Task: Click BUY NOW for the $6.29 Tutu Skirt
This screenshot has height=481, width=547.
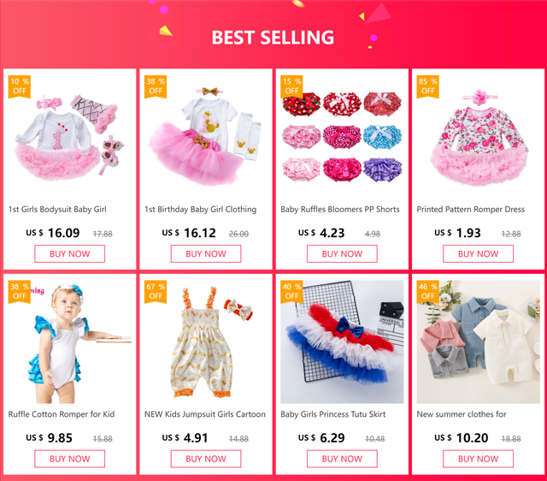Action: pyautogui.click(x=342, y=459)
